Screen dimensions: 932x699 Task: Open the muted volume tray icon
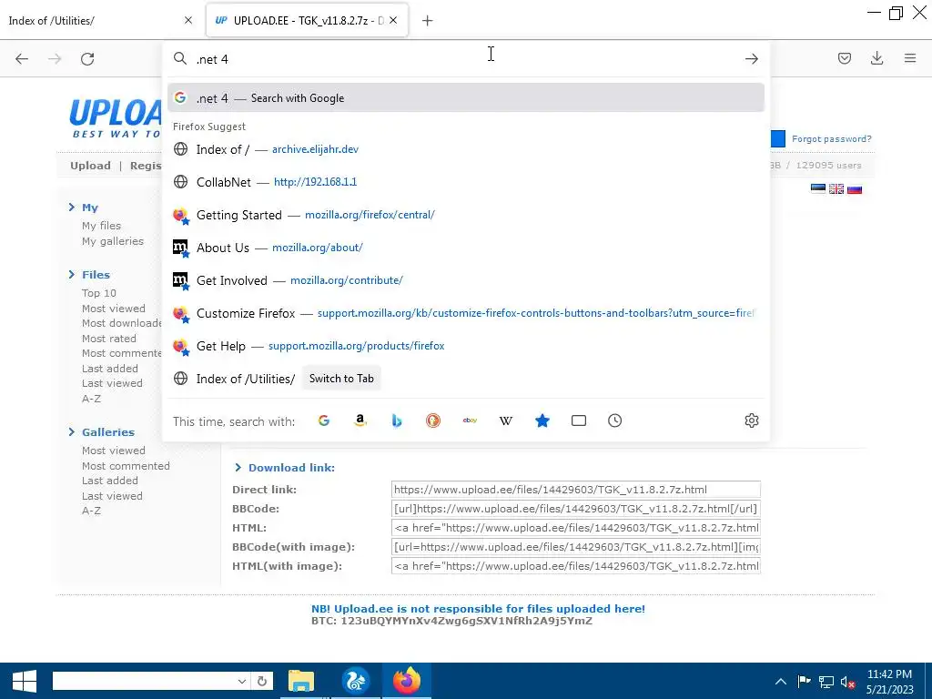click(x=847, y=682)
